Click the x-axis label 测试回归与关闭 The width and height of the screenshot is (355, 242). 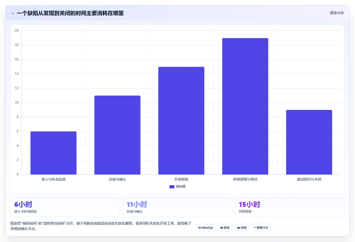[x=309, y=179]
